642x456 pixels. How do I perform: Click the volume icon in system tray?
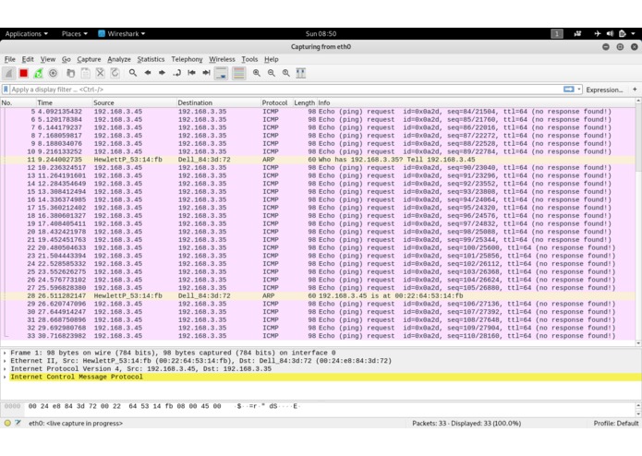point(610,33)
